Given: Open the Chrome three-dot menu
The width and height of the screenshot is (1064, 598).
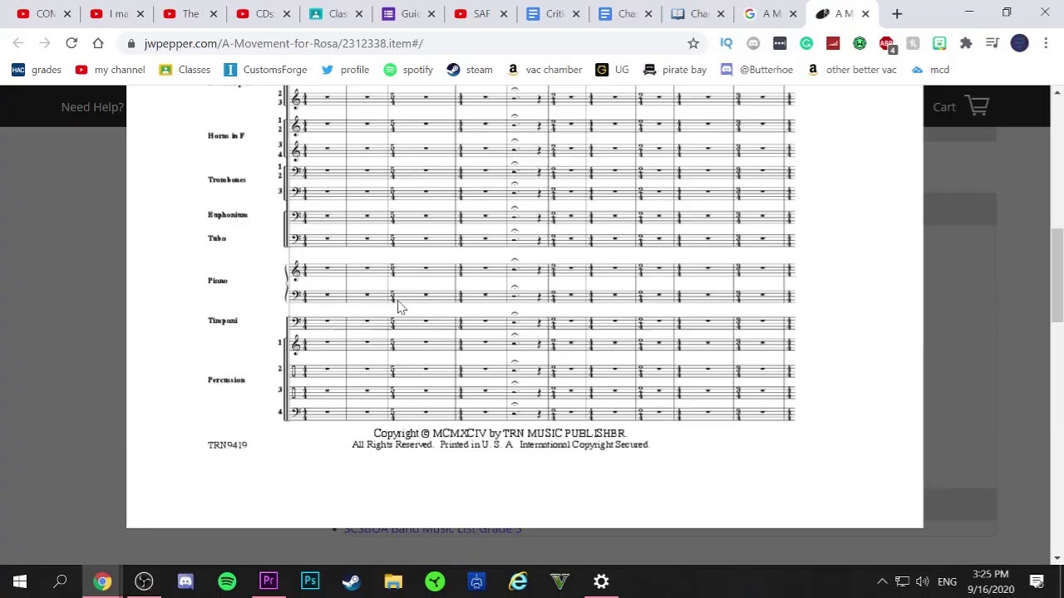Looking at the screenshot, I should pyautogui.click(x=1046, y=43).
